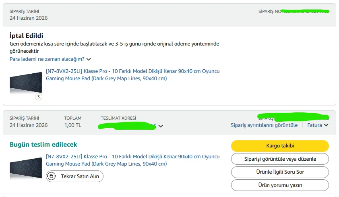Screen dimensions: 339x197
Task: Click Siparişi görüntüle veya düzenle button
Action: pos(280,159)
